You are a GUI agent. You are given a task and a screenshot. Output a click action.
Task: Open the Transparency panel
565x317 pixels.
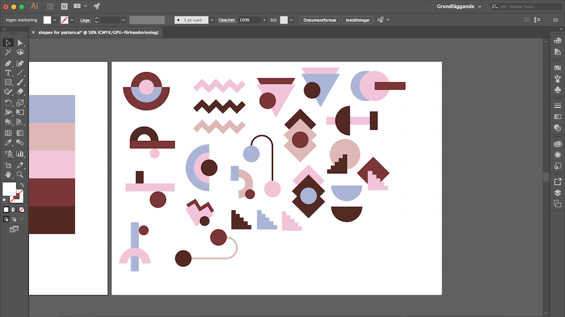coord(558,127)
